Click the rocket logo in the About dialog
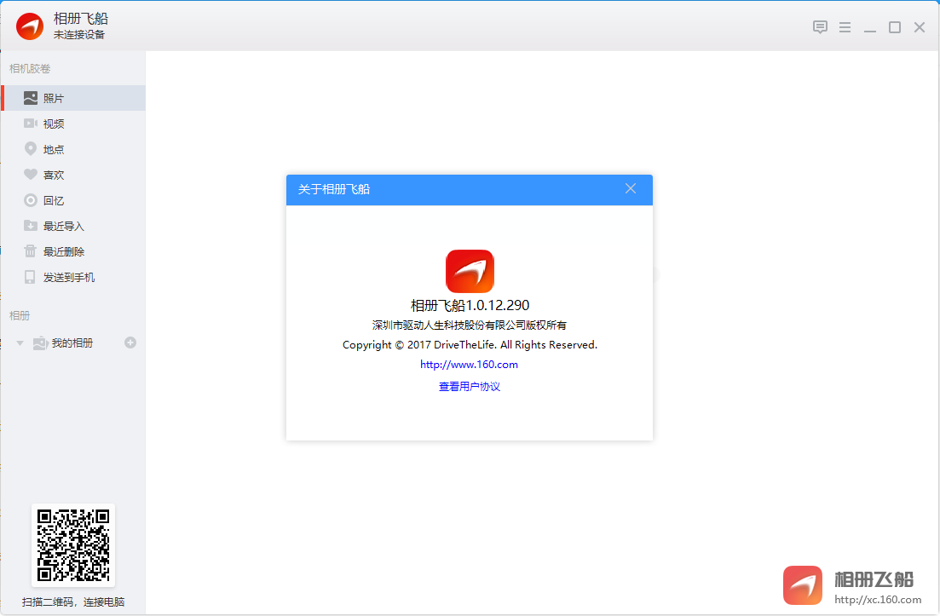This screenshot has height=616, width=940. click(469, 270)
